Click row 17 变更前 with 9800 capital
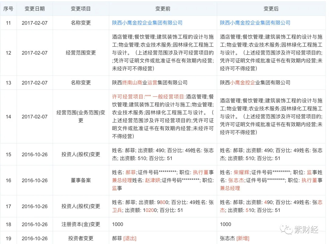329x244 pixels. point(163,207)
